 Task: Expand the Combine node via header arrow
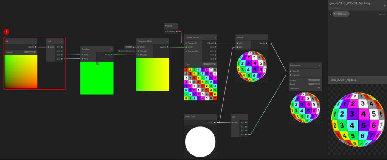pyautogui.click(x=111, y=49)
